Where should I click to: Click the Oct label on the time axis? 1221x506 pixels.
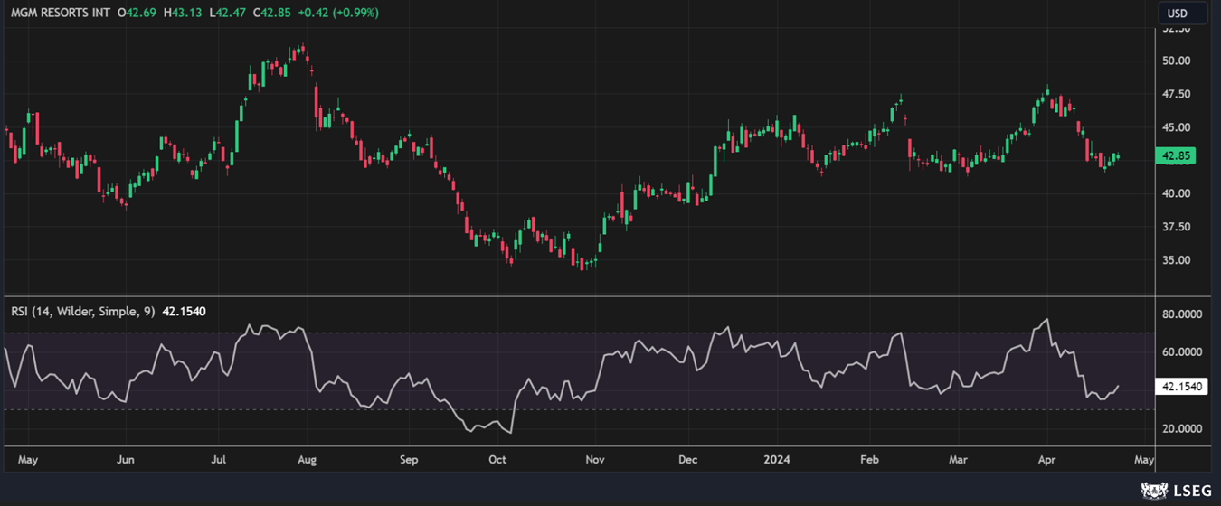pos(497,460)
